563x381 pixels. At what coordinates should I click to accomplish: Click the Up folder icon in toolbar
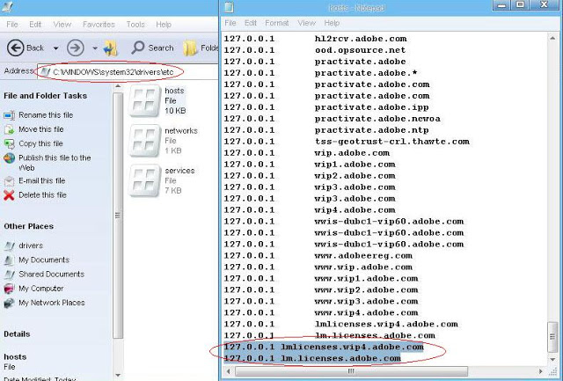[111, 48]
